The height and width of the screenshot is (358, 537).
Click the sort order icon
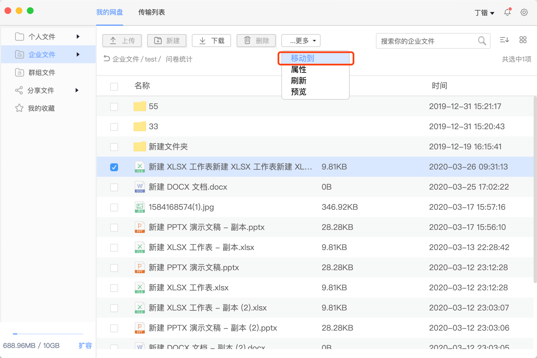504,40
